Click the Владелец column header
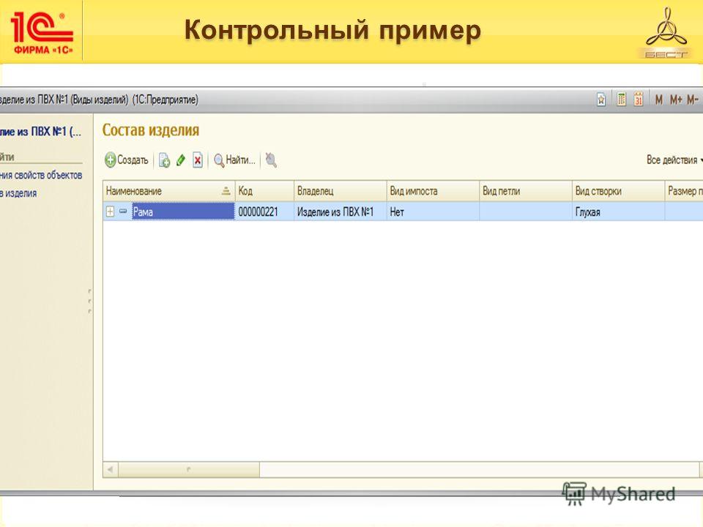The height and width of the screenshot is (527, 703). (341, 191)
